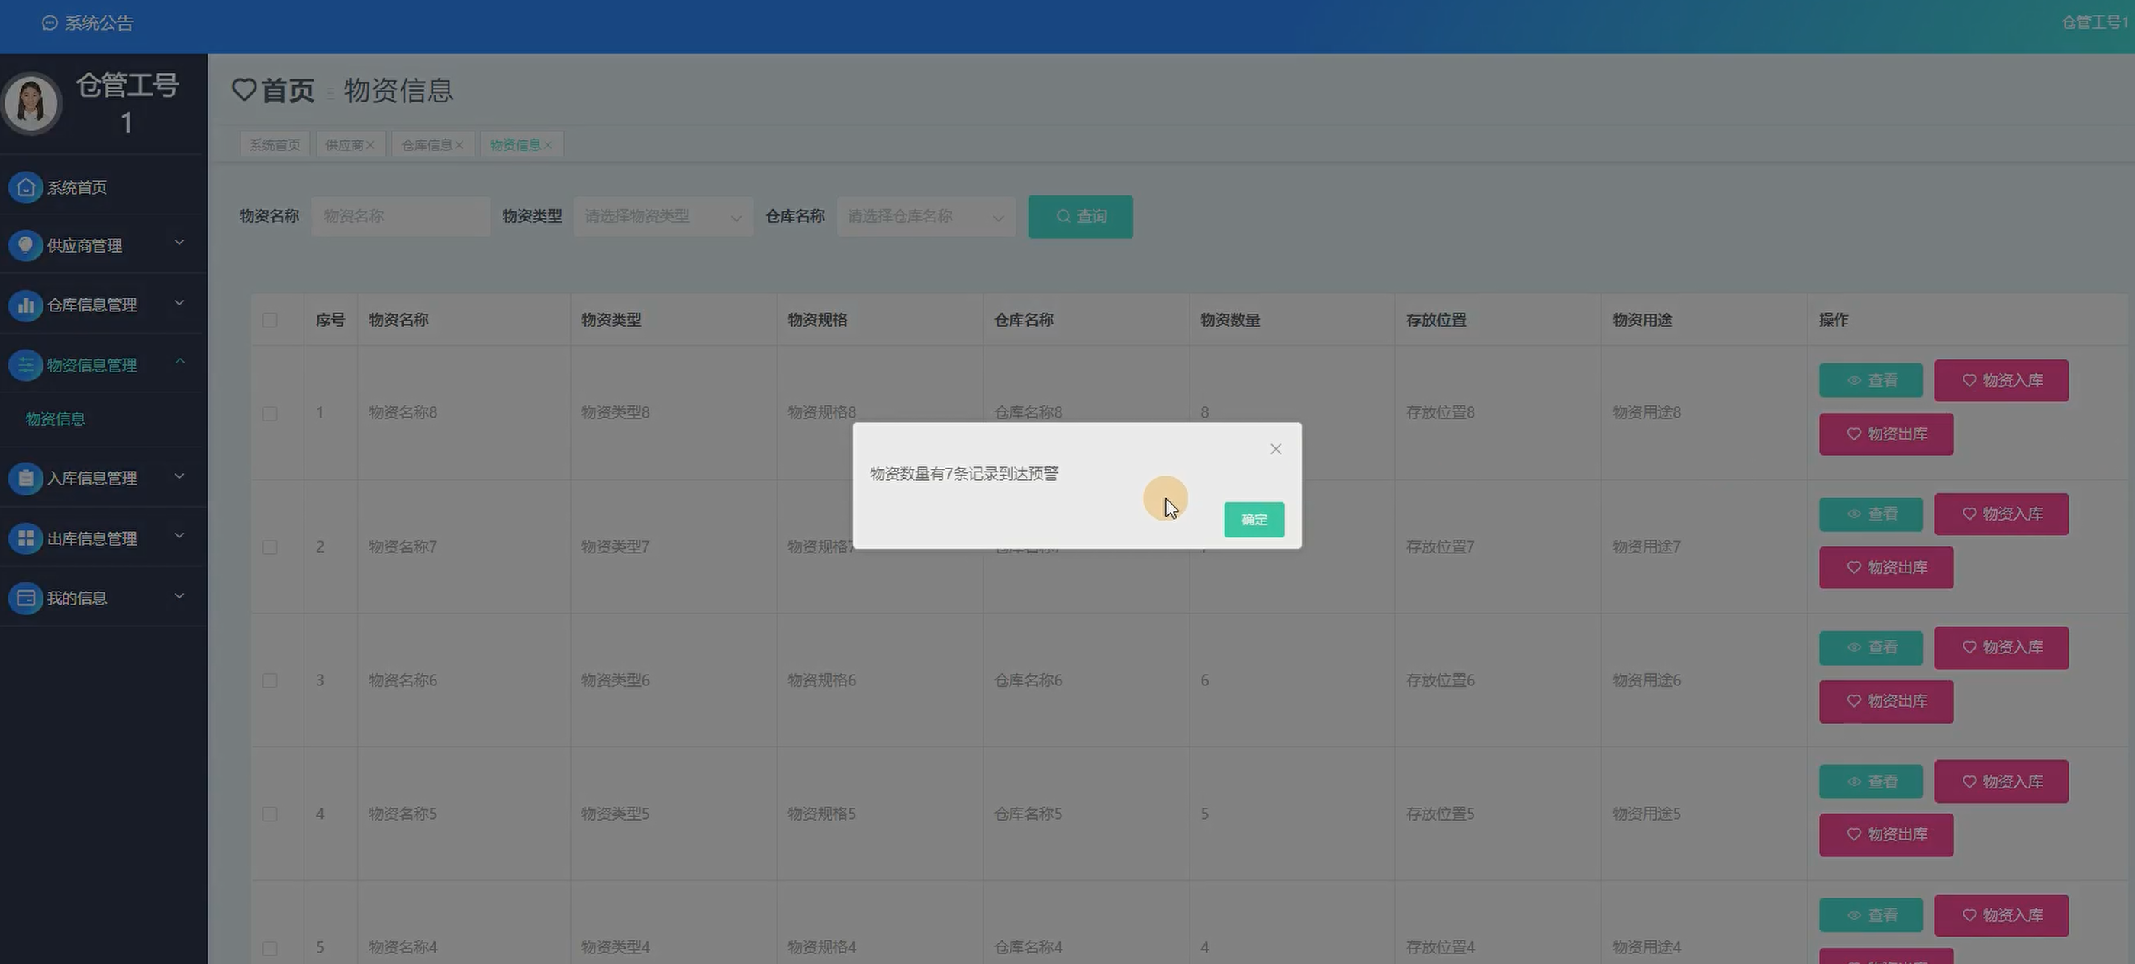
Task: Switch to the 系统首页 tab
Action: point(275,145)
